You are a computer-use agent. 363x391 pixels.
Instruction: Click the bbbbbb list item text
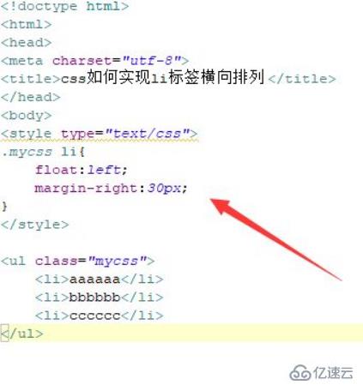coord(94,298)
